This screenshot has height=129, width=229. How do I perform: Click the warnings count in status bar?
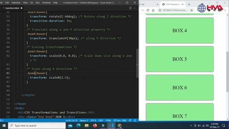coord(2,120)
